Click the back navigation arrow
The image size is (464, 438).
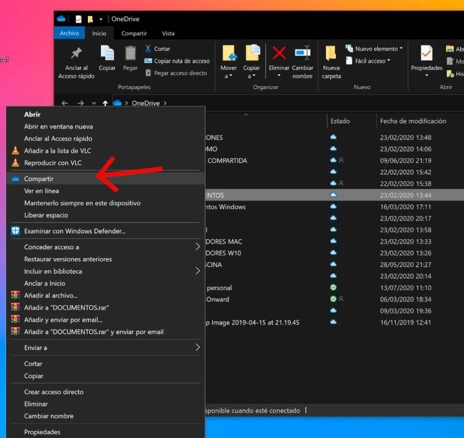(x=64, y=103)
